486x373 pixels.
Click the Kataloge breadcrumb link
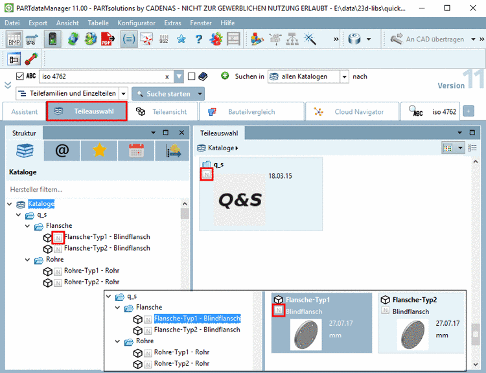[221, 148]
